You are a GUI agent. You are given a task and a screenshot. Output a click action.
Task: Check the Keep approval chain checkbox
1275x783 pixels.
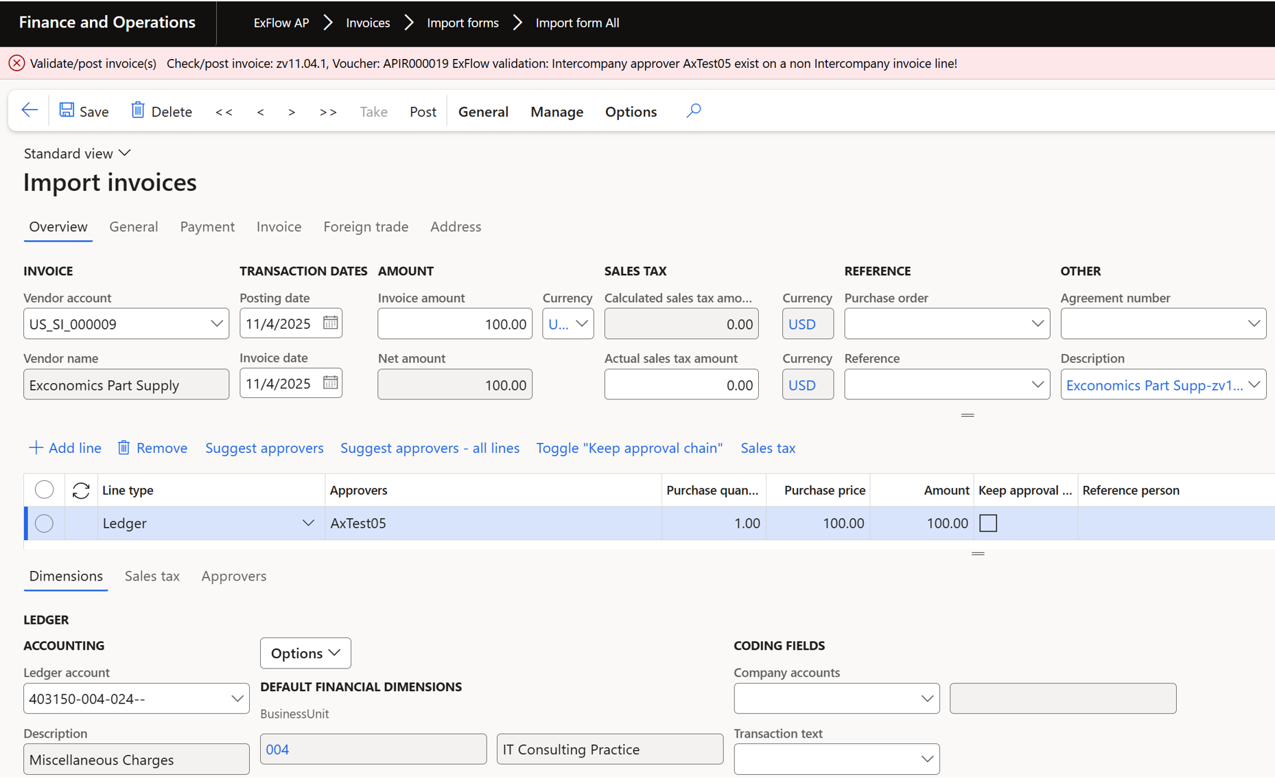coord(988,524)
